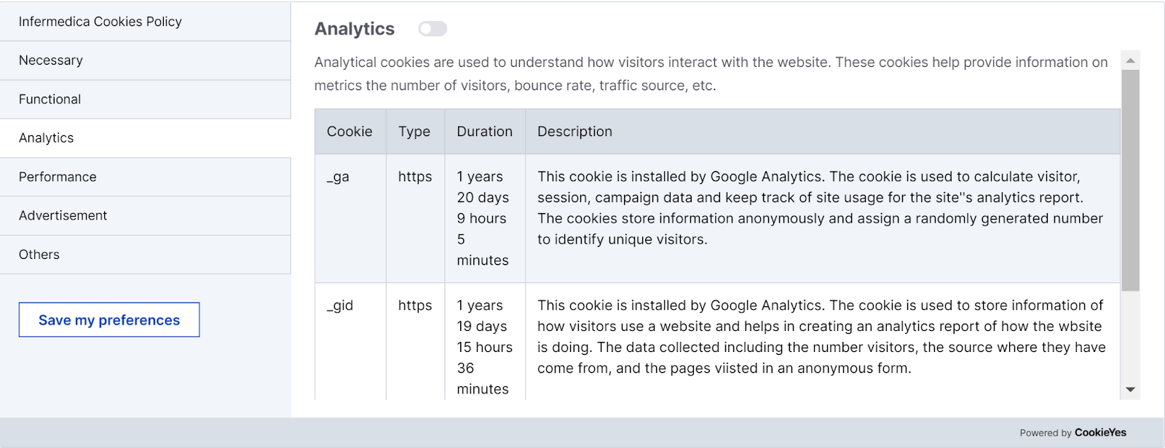Select the _gid cookie name cell
1165x448 pixels.
(x=340, y=305)
